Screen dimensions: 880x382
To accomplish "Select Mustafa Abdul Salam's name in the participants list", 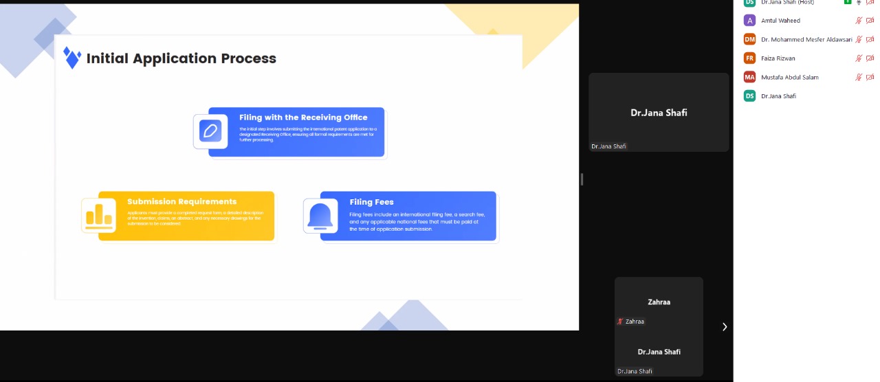I will [789, 77].
